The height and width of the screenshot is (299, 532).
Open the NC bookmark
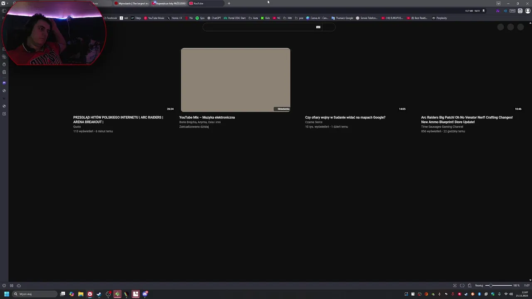[x=277, y=18]
